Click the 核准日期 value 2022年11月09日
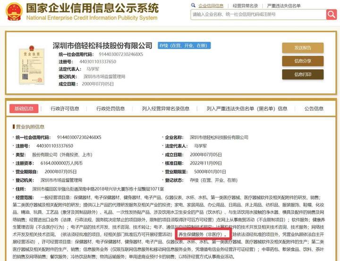This screenshot has width=340, height=261. [x=206, y=163]
